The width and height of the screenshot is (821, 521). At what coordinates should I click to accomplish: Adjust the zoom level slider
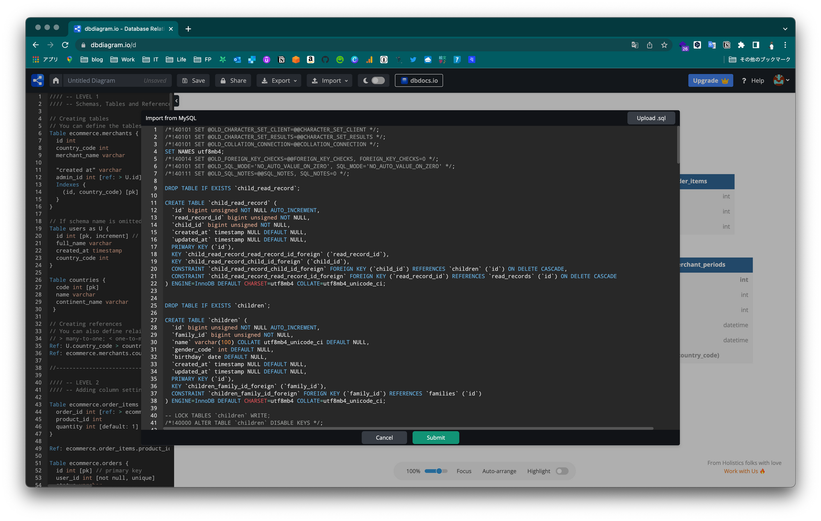pyautogui.click(x=438, y=471)
